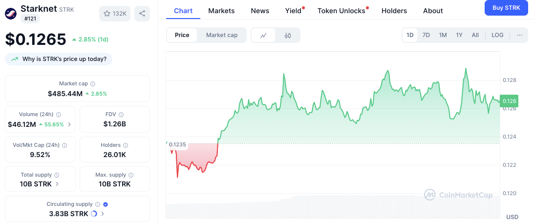Click the Volume (24h) info icon
The width and height of the screenshot is (534, 222).
coord(59,115)
